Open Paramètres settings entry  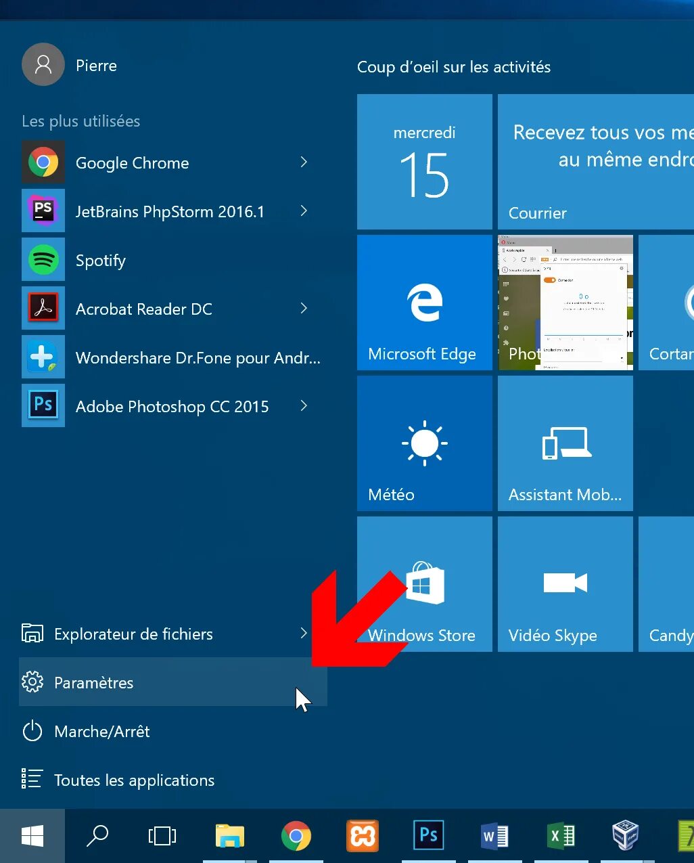[173, 682]
